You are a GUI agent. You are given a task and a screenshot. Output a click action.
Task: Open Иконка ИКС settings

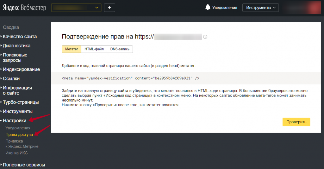pyautogui.click(x=16, y=153)
